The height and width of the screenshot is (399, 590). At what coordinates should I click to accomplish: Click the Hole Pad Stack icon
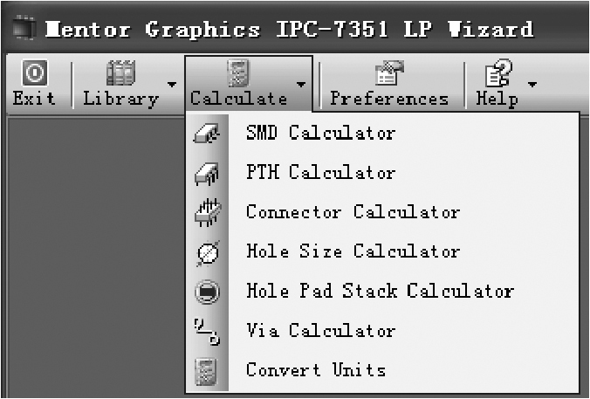pyautogui.click(x=207, y=291)
